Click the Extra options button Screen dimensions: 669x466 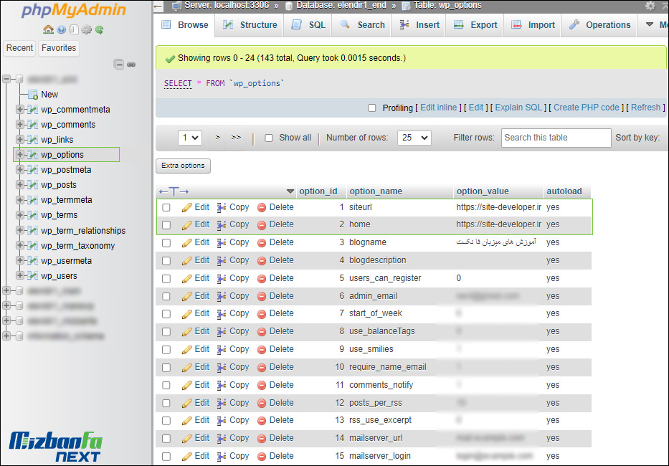pos(183,166)
